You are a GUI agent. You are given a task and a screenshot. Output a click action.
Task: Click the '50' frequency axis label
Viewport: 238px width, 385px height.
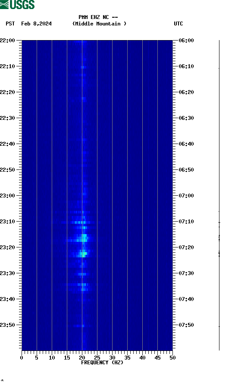[172, 358]
